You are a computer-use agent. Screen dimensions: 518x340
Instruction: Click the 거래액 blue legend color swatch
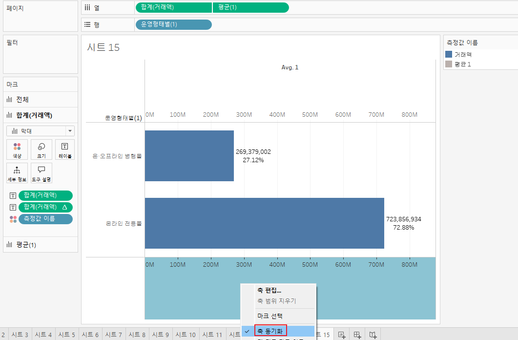[x=449, y=54]
